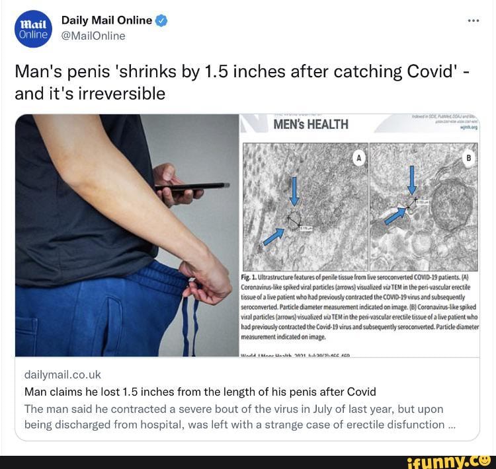Select micrograph panel B label
496x469 pixels.
468,158
